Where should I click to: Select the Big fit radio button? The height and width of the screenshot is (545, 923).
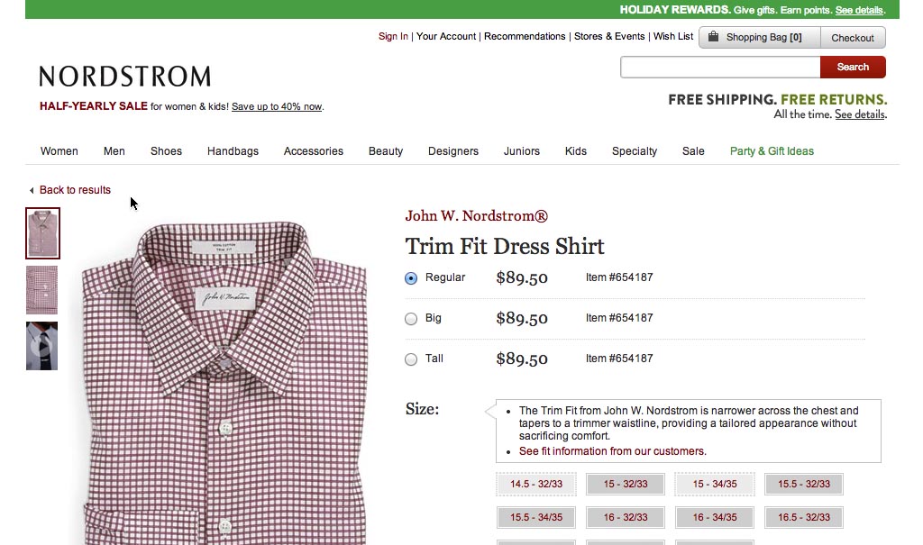click(x=411, y=319)
